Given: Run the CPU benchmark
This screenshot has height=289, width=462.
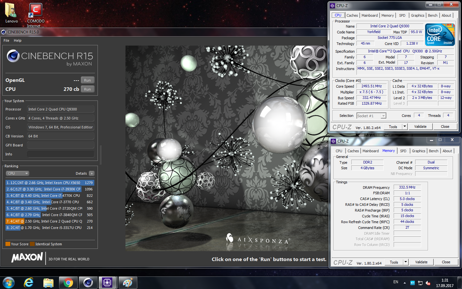Looking at the screenshot, I should [88, 89].
